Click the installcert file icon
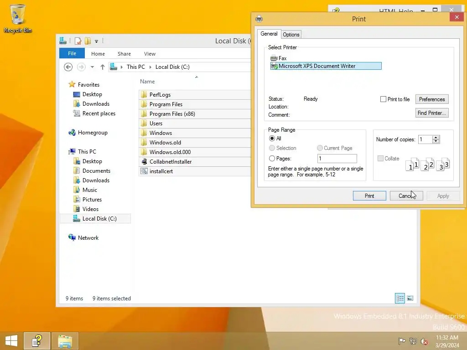The height and width of the screenshot is (350, 467). click(144, 171)
